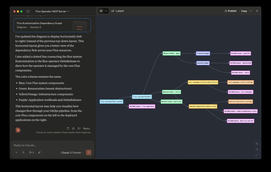The width and height of the screenshot is (271, 172).
Task: Open the Claude 3.7 Sonnet model selector
Action: click(72, 153)
